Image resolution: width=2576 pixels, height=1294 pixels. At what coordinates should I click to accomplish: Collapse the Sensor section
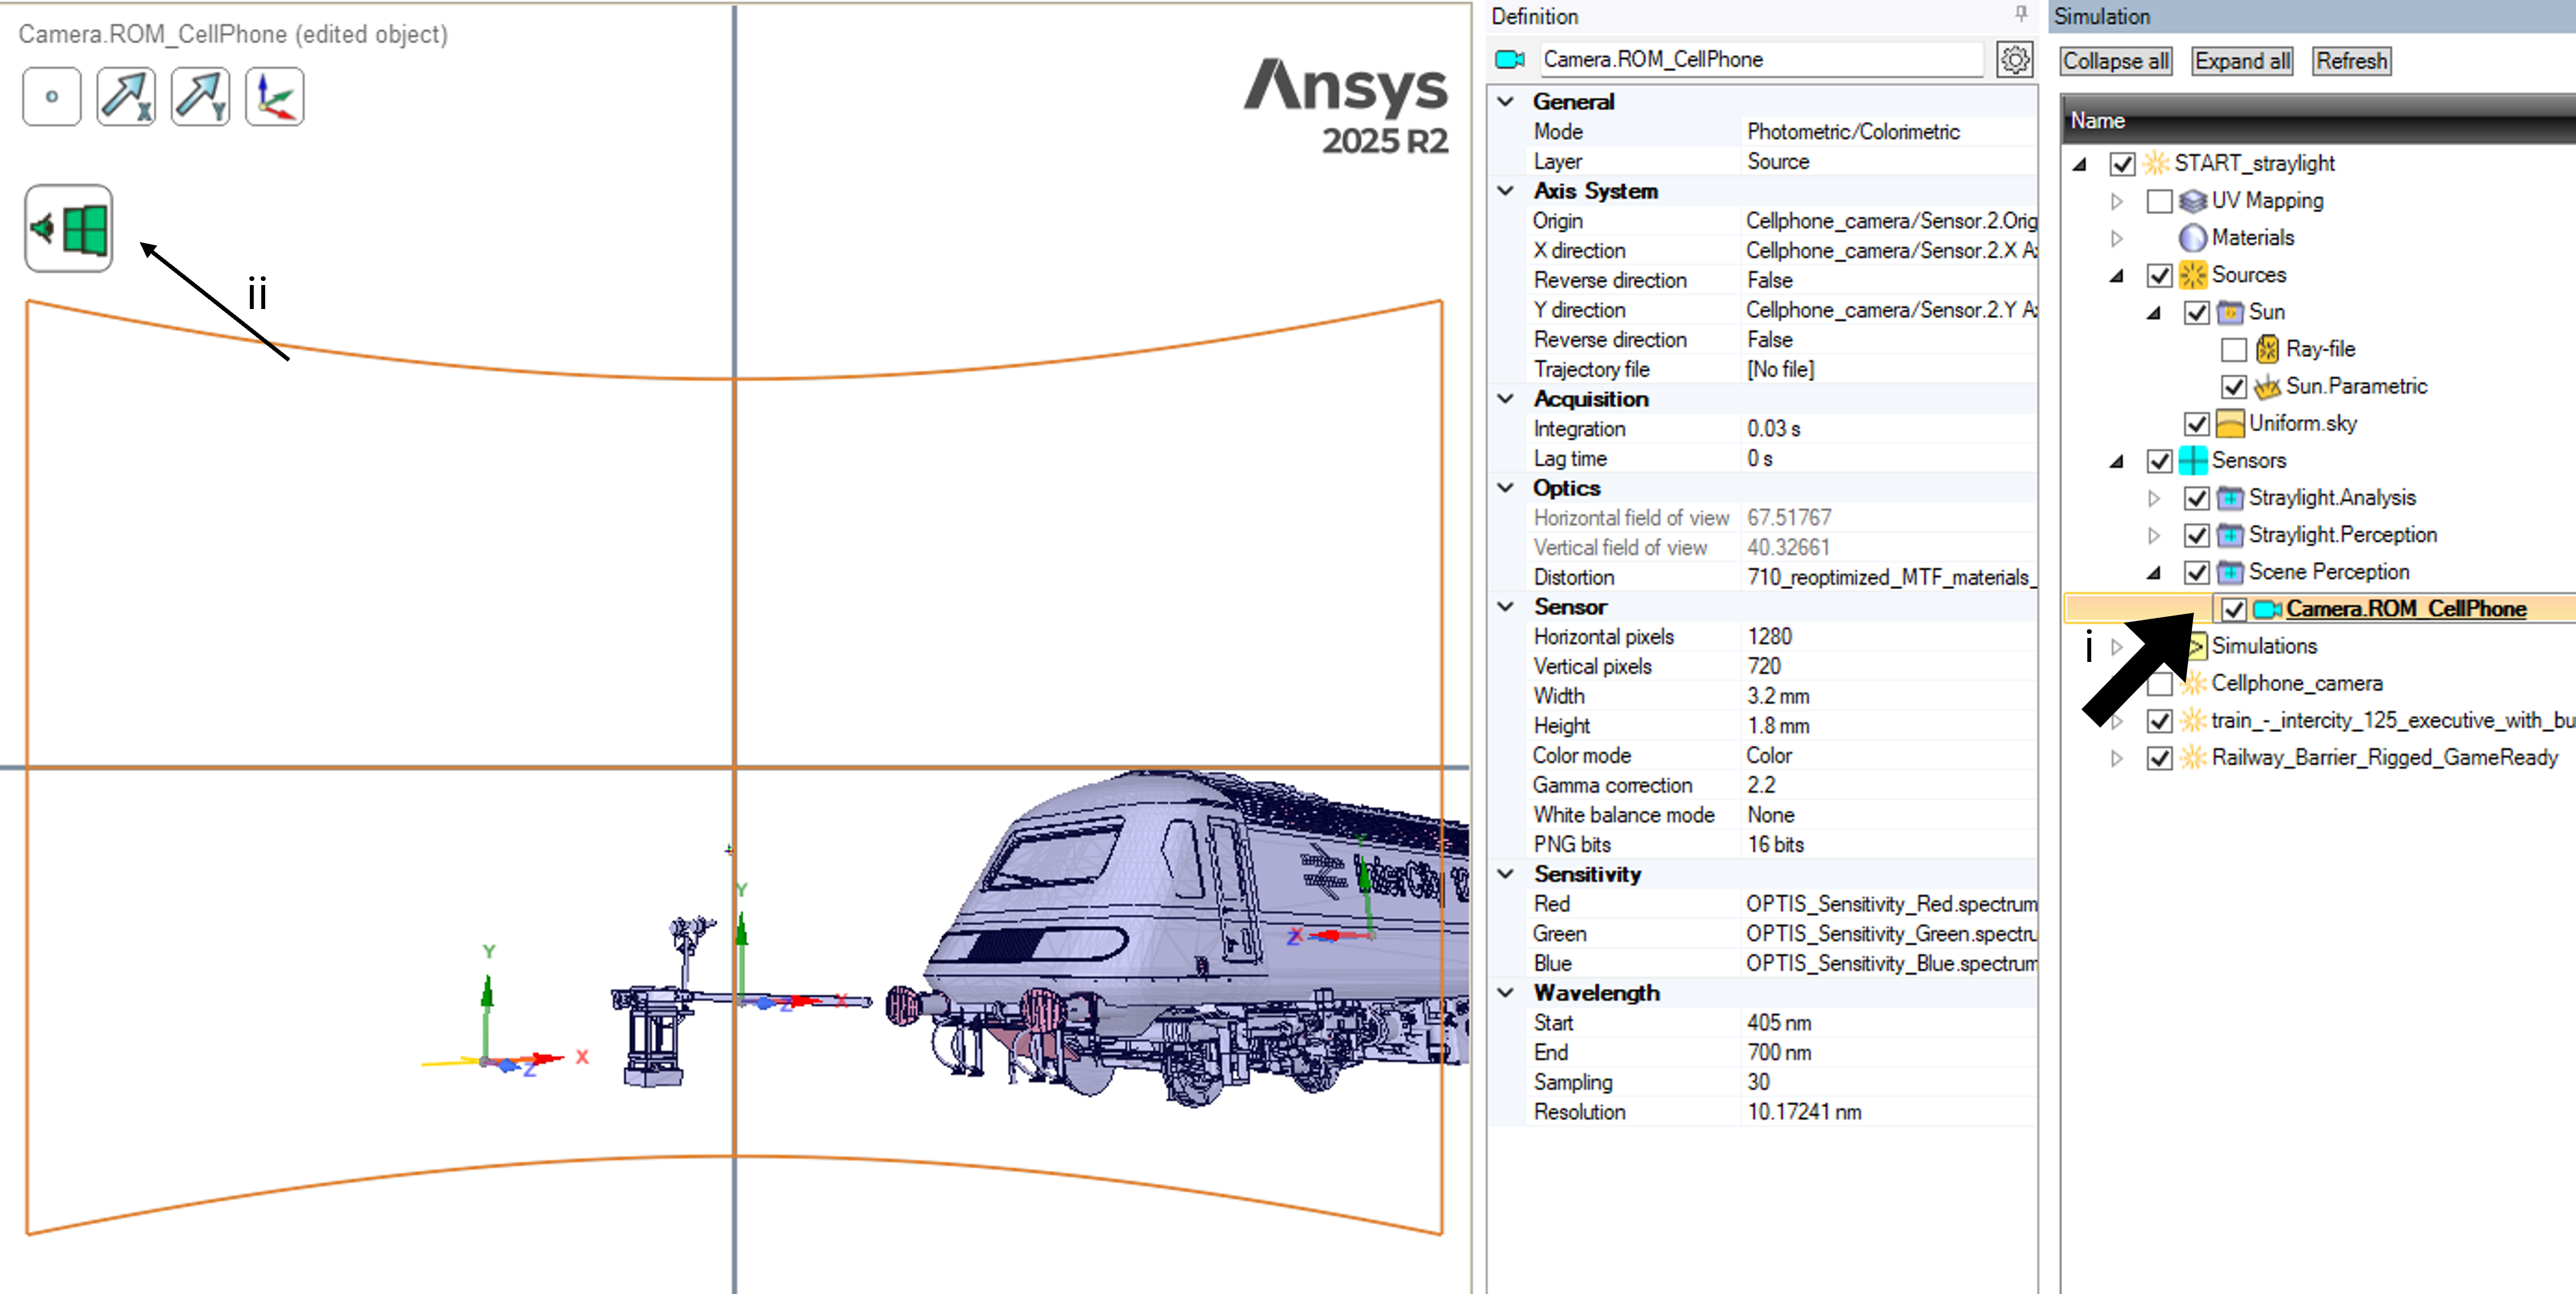point(1505,607)
